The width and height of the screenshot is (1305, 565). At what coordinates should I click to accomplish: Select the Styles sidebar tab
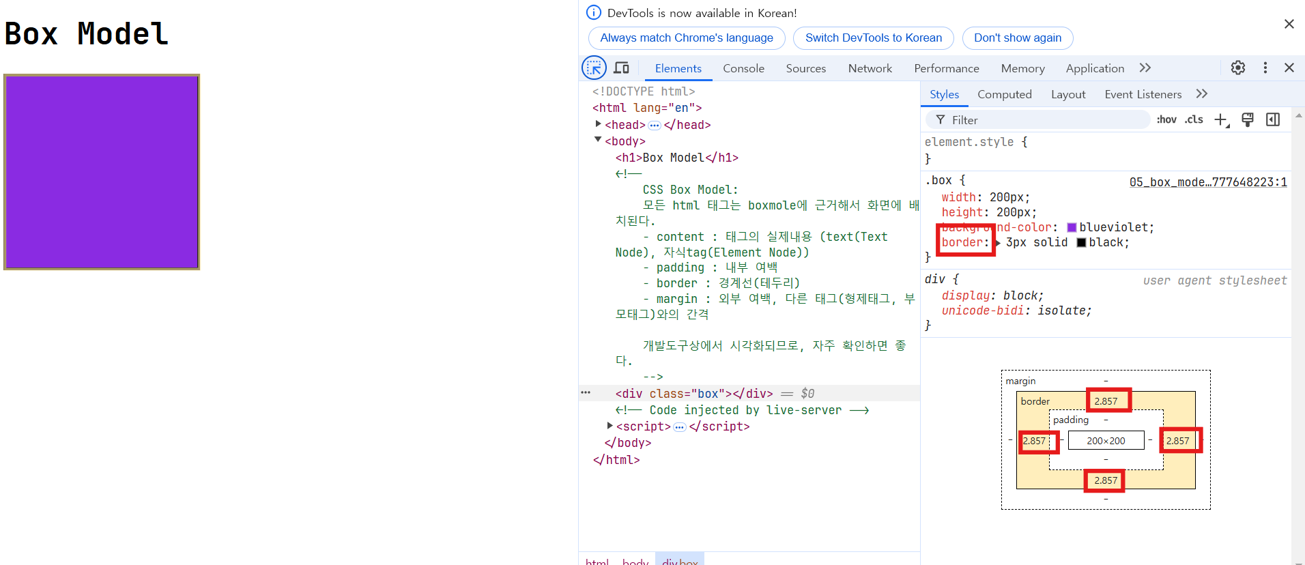(944, 94)
